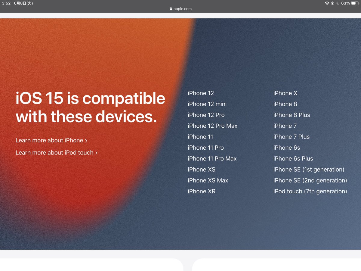
Task: Tap the Do Not Disturb moon icon
Action: (x=338, y=3)
